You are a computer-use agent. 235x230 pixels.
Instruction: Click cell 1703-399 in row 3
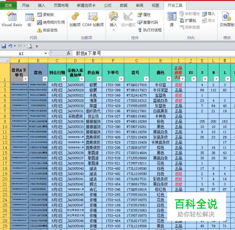point(113,90)
